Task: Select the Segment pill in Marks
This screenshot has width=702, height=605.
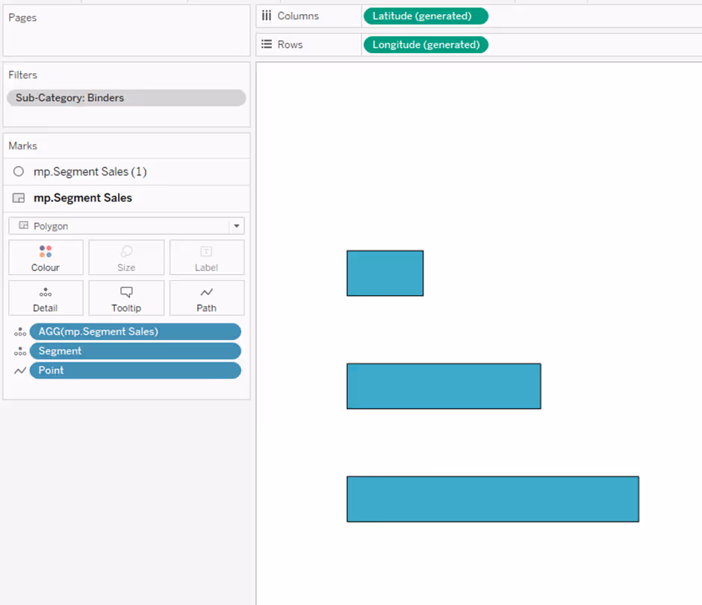Action: click(x=135, y=351)
